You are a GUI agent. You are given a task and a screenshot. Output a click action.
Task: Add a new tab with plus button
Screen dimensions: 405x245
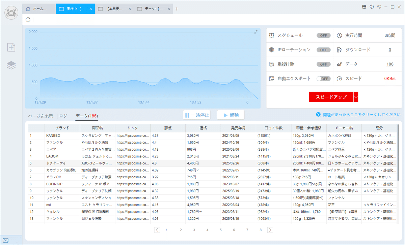(177, 9)
